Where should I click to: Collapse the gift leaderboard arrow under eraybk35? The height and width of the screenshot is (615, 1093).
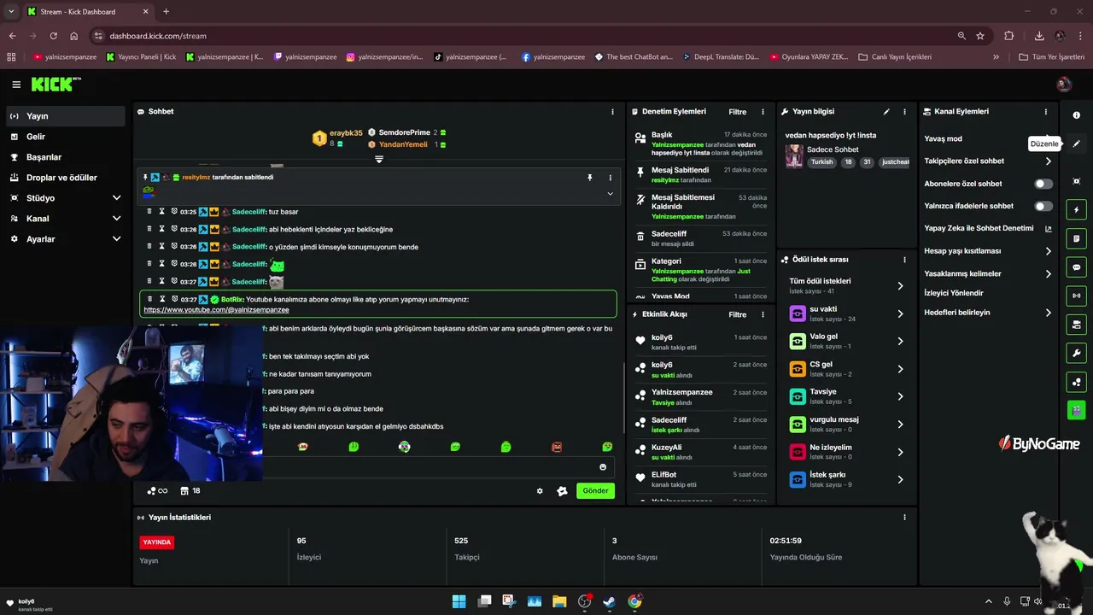(x=379, y=159)
